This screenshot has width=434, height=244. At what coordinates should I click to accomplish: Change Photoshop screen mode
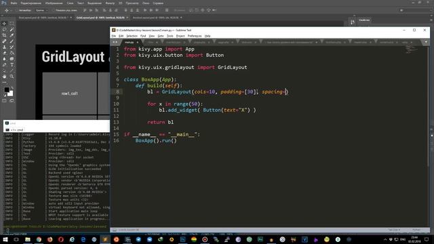[12, 101]
